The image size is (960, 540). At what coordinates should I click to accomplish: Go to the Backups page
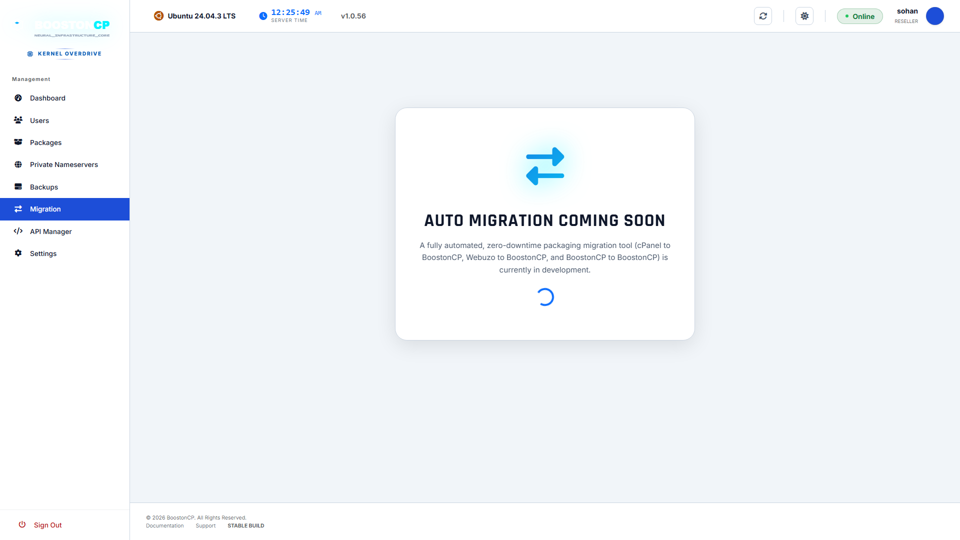(65, 187)
